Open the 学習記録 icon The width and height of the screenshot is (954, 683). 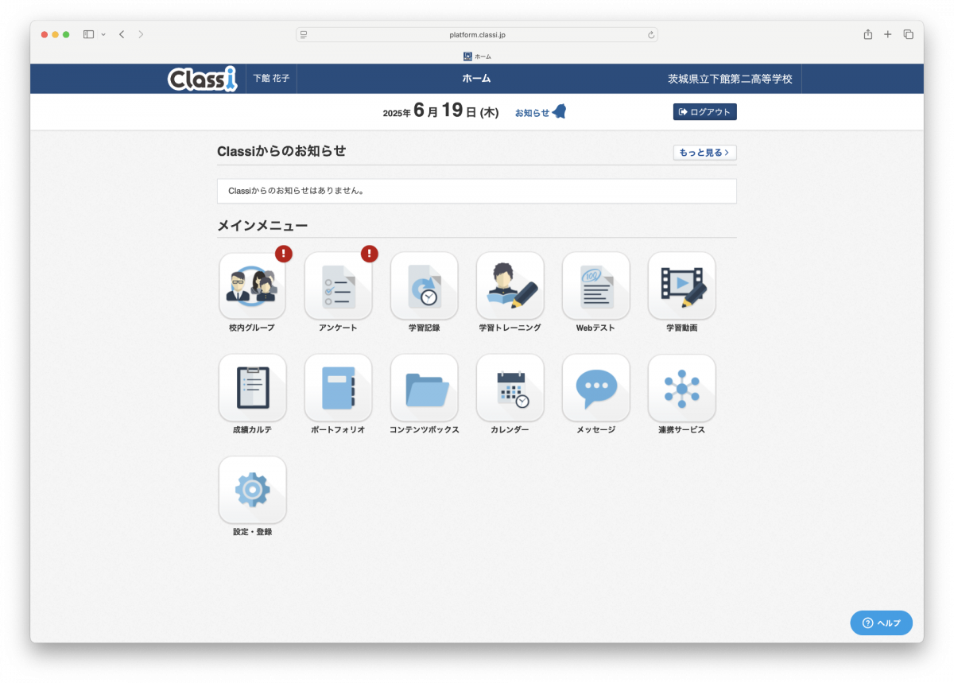point(424,286)
